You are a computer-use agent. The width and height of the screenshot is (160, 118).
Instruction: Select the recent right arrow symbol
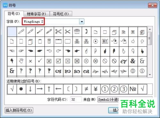point(40,89)
